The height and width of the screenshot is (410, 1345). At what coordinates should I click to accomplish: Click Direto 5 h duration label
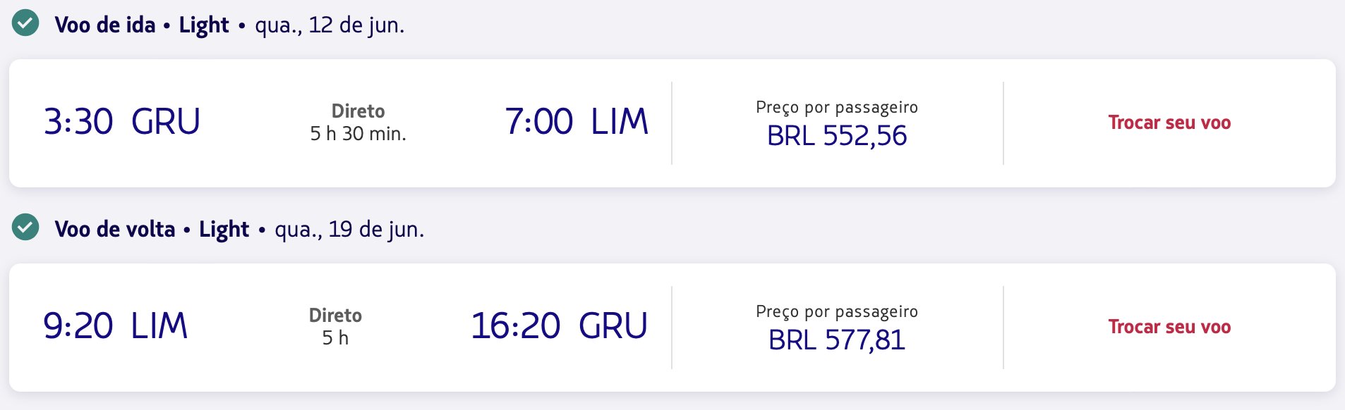click(x=335, y=326)
